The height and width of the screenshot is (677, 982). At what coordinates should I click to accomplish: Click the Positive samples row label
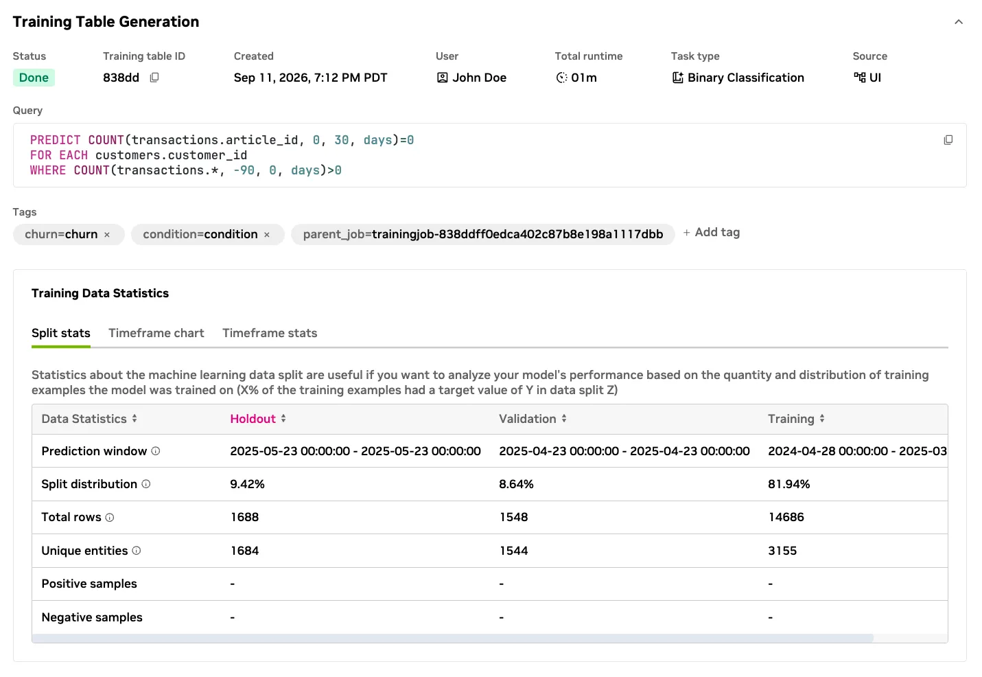(x=89, y=584)
